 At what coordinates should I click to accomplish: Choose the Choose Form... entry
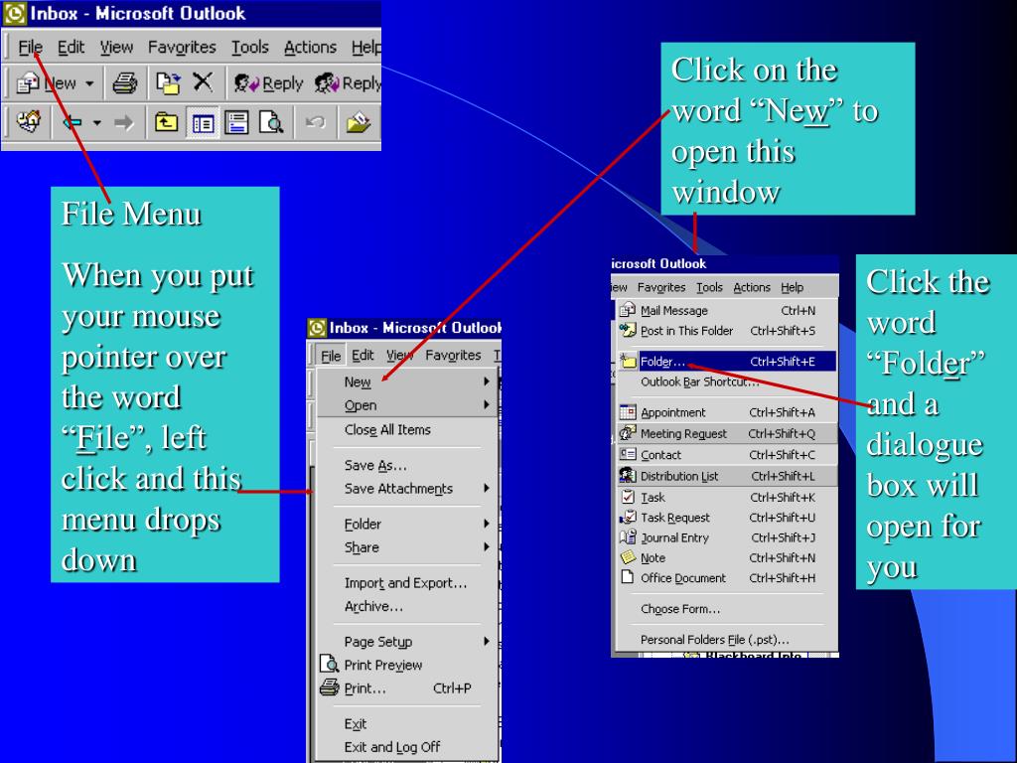726,609
